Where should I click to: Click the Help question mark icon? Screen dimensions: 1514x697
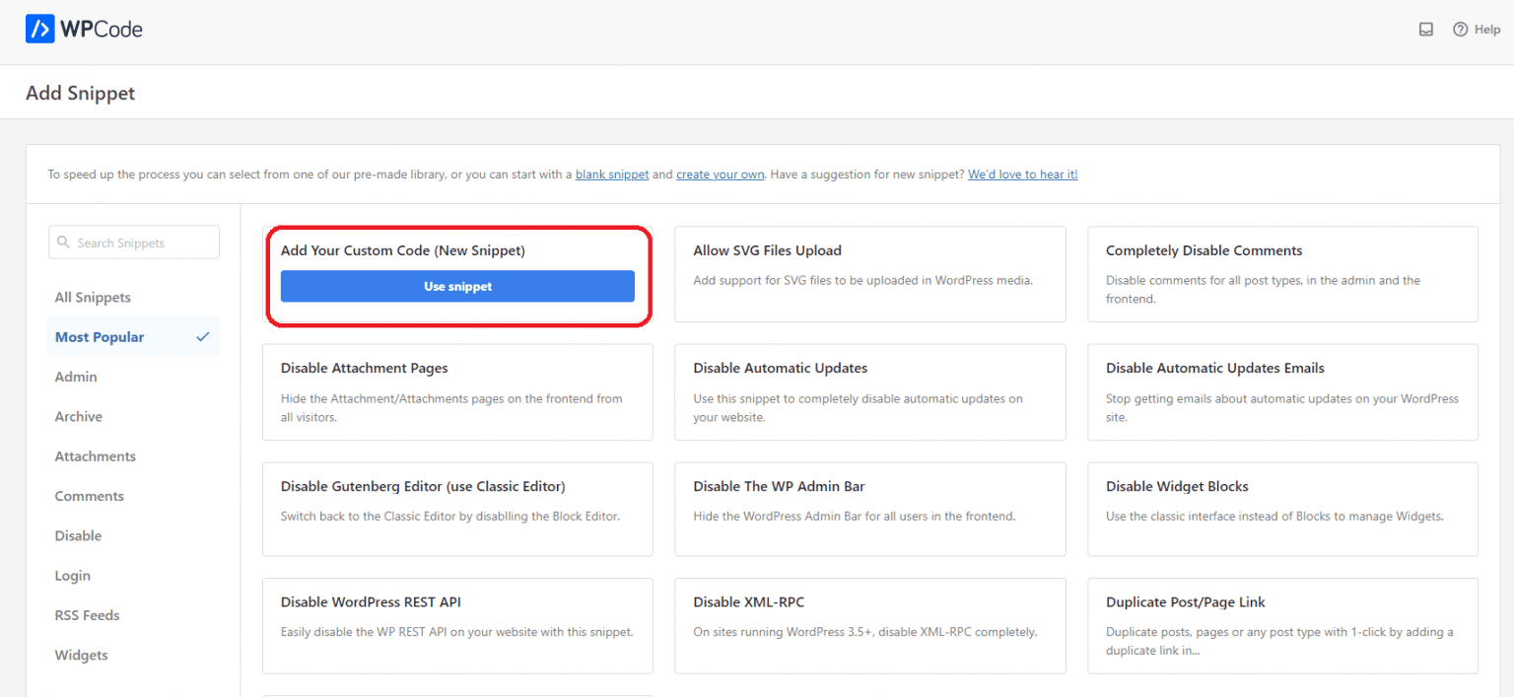(1460, 30)
